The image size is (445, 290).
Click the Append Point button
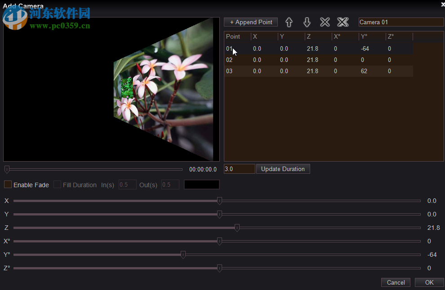(x=250, y=22)
